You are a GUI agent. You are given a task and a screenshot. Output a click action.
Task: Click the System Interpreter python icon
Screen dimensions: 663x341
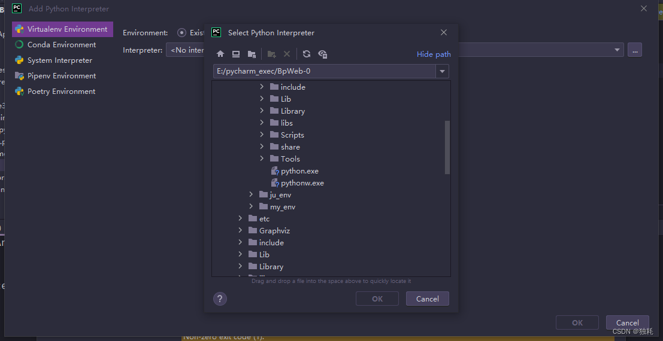click(x=19, y=60)
